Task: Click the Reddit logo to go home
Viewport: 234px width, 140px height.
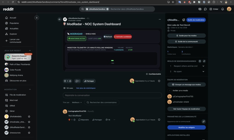Action: [x=8, y=9]
